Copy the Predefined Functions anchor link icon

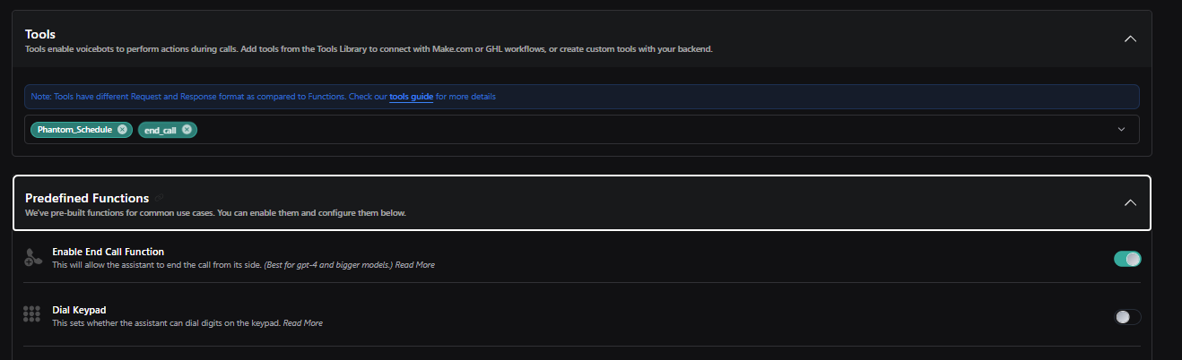coord(159,198)
